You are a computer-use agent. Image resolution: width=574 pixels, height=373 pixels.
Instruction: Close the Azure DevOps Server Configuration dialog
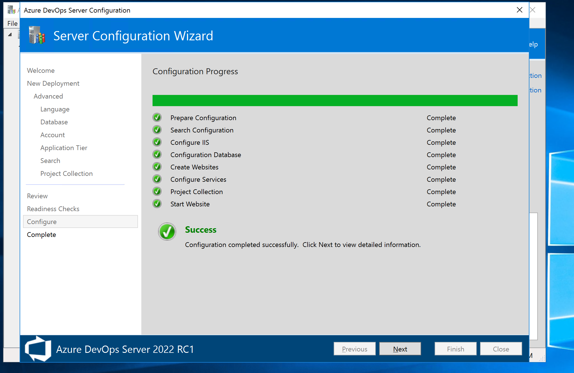tap(519, 10)
